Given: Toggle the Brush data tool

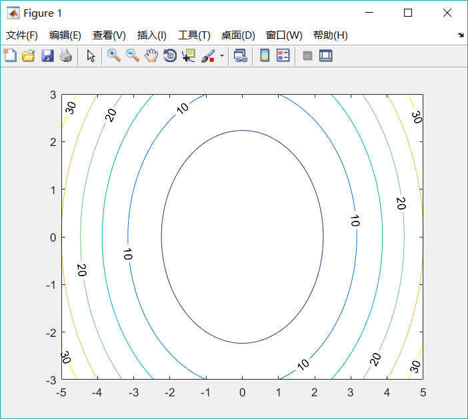Looking at the screenshot, I should (x=207, y=56).
